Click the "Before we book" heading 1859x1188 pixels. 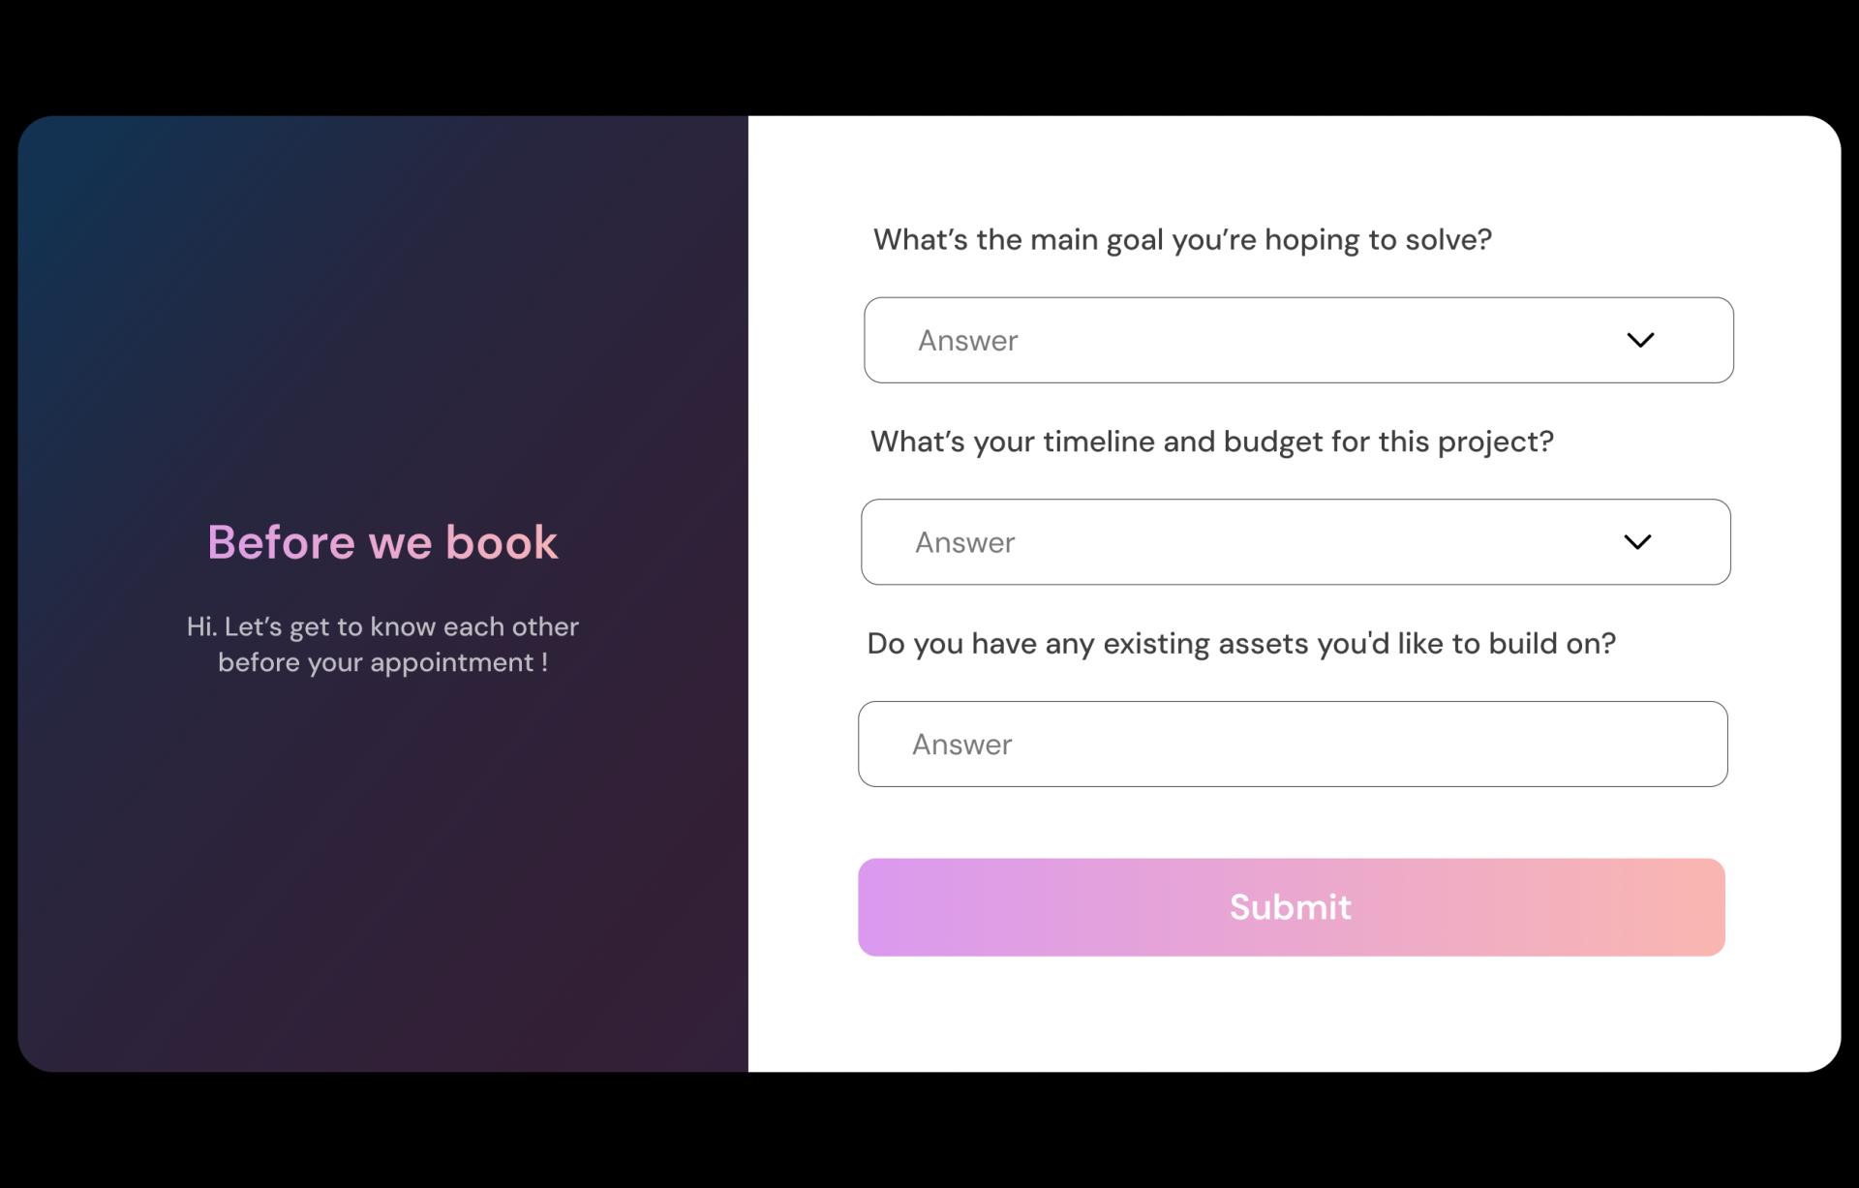pyautogui.click(x=382, y=542)
